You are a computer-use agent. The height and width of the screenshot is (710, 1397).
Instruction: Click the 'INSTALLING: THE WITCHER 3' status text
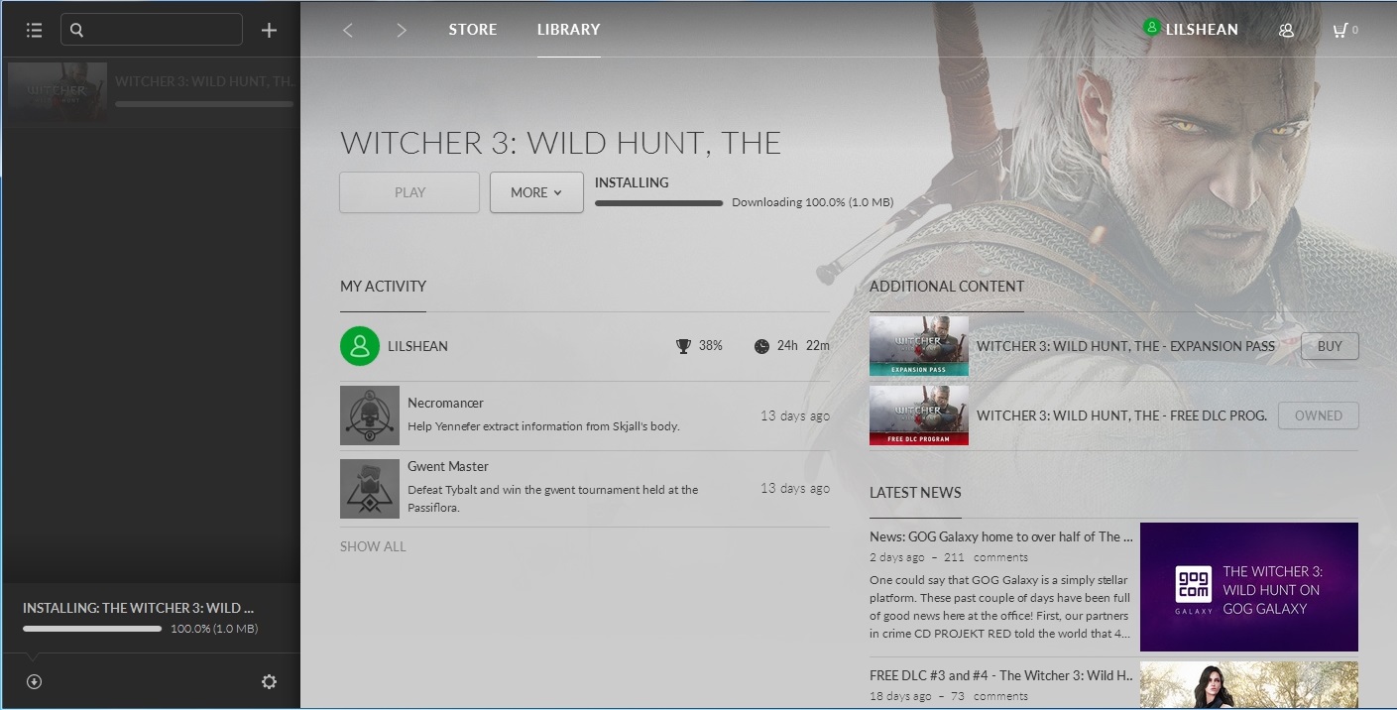(139, 608)
